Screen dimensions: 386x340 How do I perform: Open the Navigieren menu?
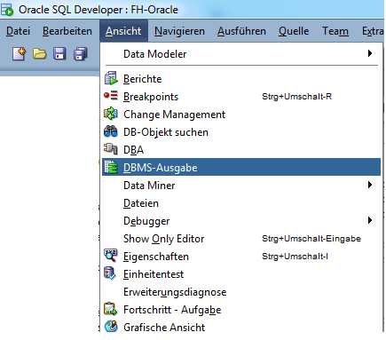[179, 31]
